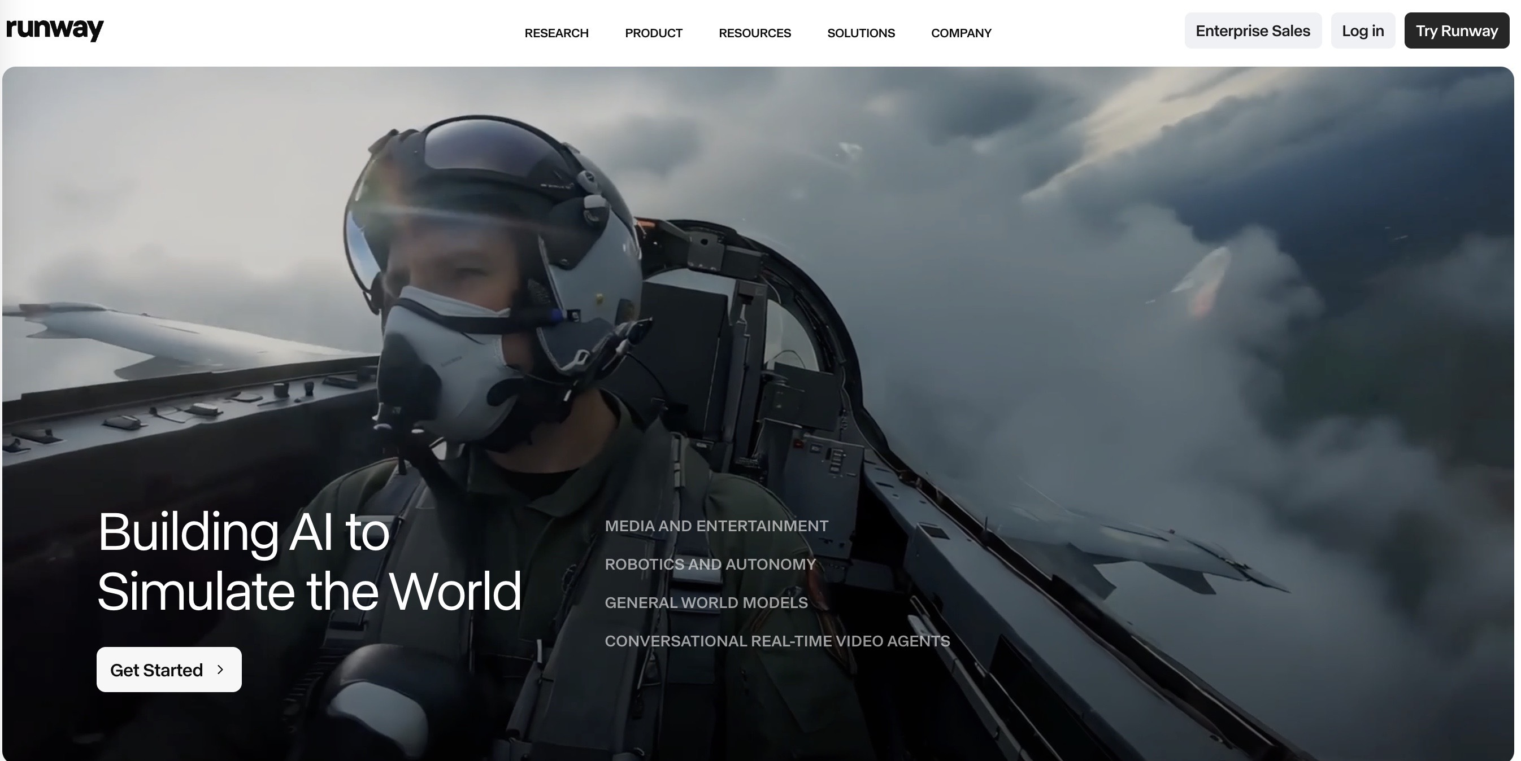Expand the SOLUTIONS navigation item

861,33
